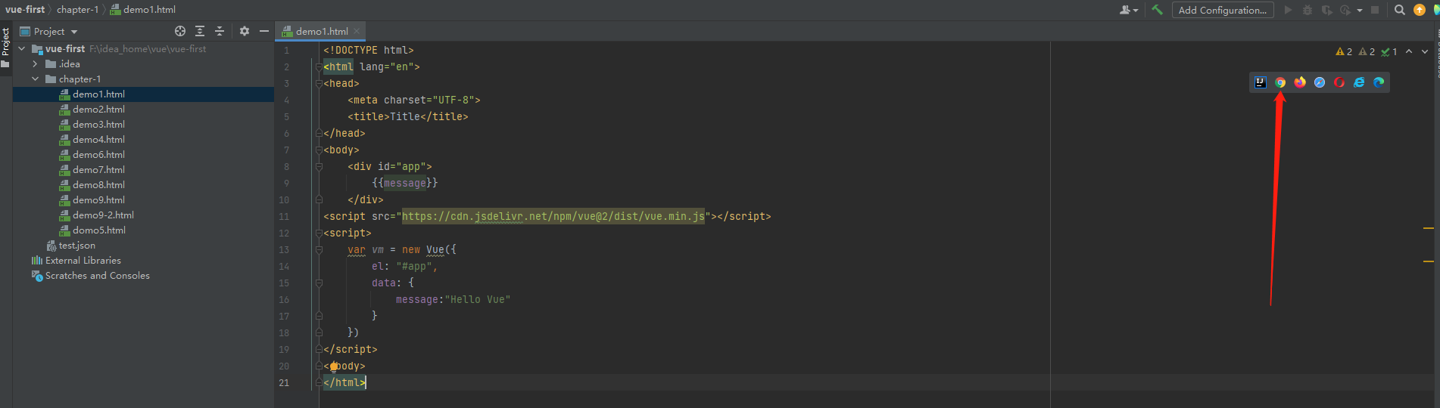Open page in Internet Explorer icon
1440x408 pixels.
coord(1359,82)
